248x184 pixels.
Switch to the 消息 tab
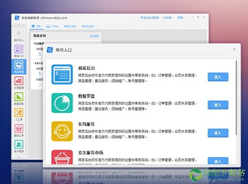[36, 26]
